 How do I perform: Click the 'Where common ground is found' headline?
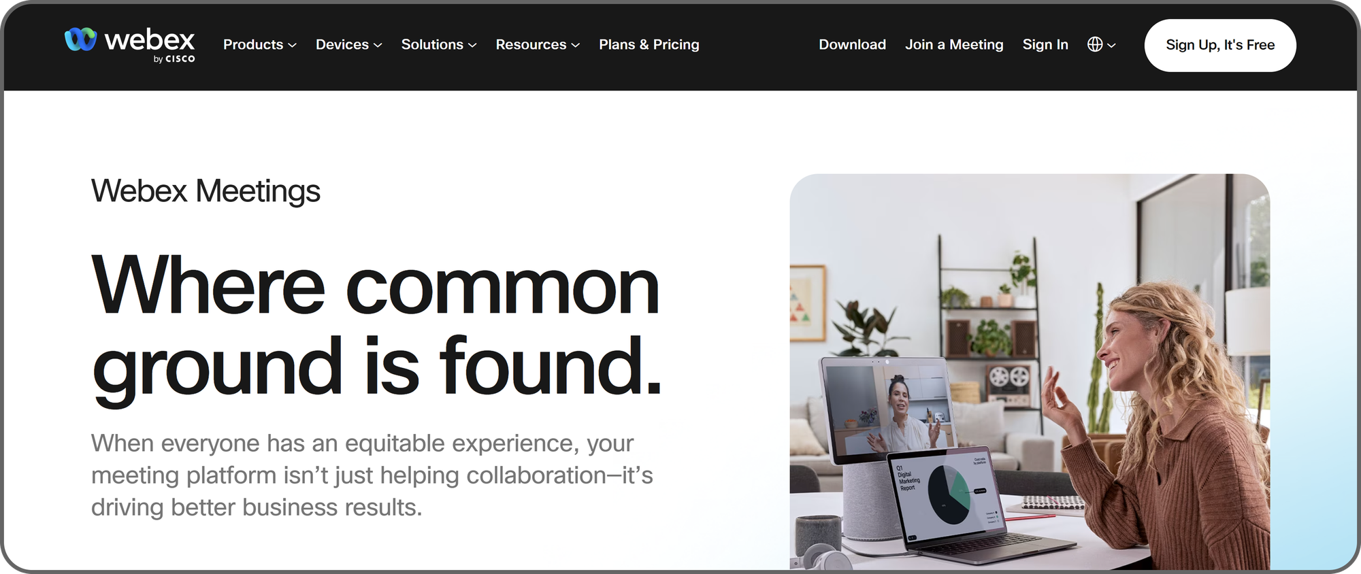[x=376, y=325]
